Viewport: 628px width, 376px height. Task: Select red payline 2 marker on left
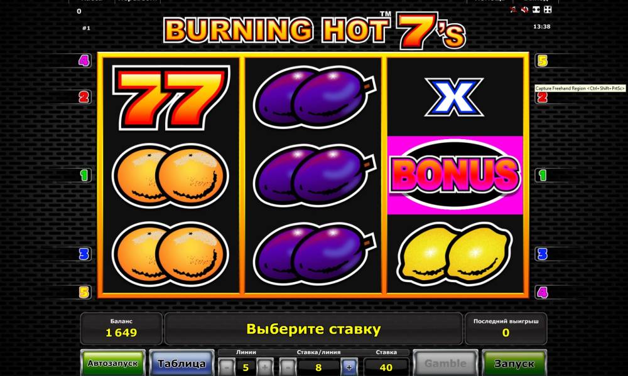84,97
